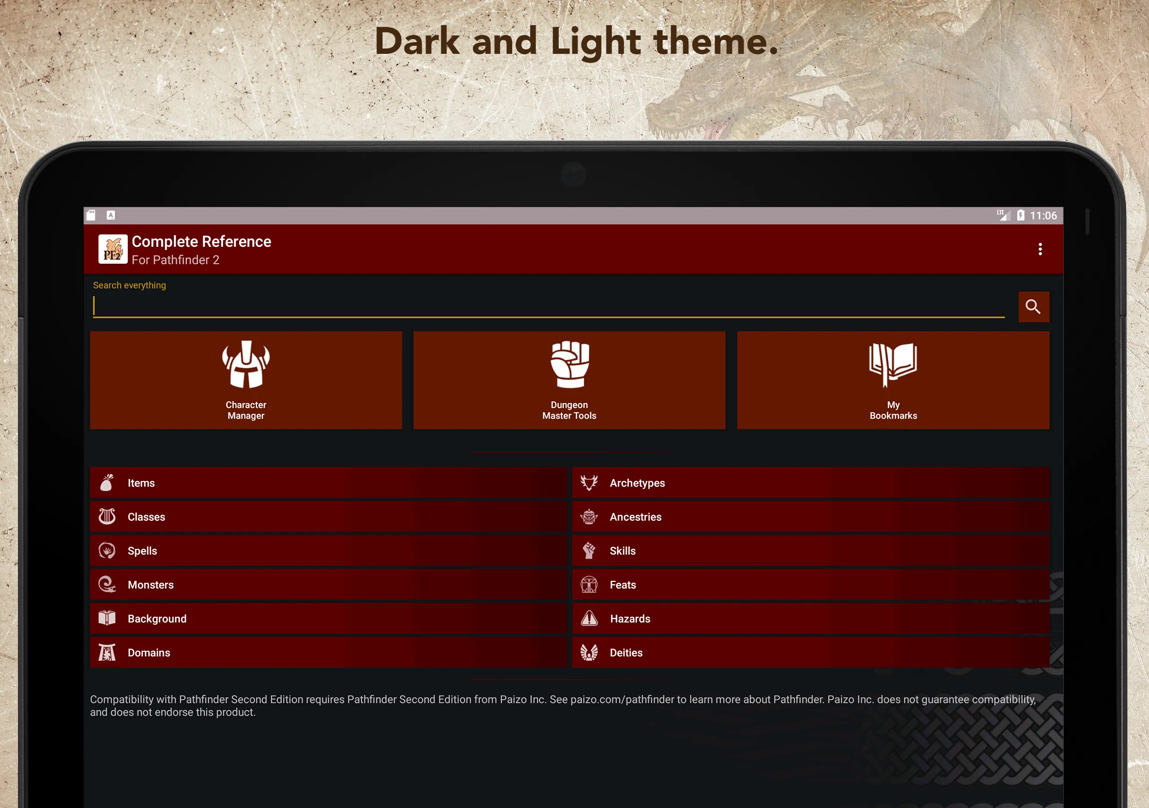Toggle the Domains category row

pyautogui.click(x=327, y=652)
